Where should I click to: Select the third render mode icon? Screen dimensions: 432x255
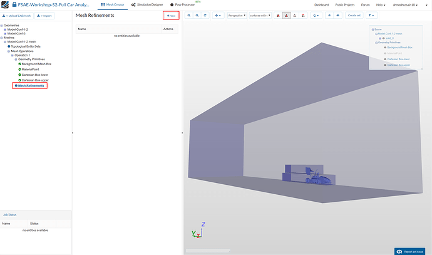click(296, 14)
